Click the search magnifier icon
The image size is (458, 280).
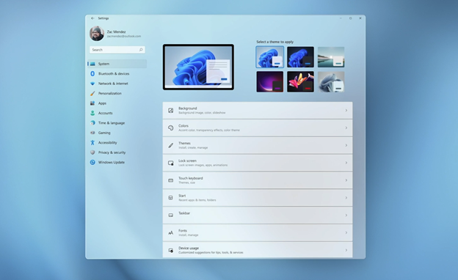coord(141,50)
